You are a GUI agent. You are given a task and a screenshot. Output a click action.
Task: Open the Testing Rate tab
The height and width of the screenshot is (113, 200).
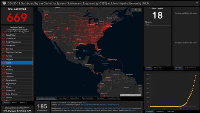pyautogui.click(x=100, y=98)
